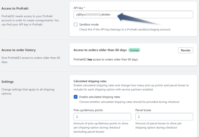Click the "Sandbox mode" label text
199x138 pixels.
click(89, 24)
